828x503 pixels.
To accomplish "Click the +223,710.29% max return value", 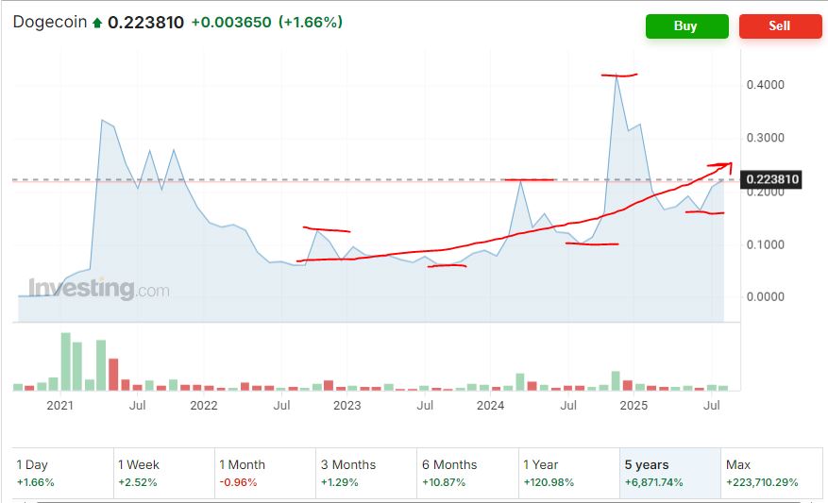I will coord(762,482).
